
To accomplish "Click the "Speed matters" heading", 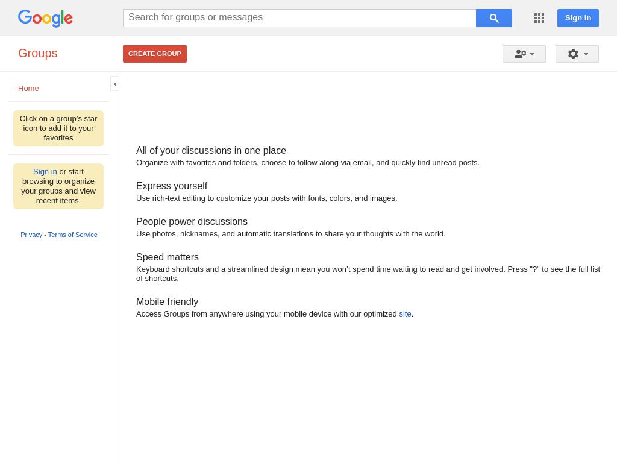I will coord(168,257).
